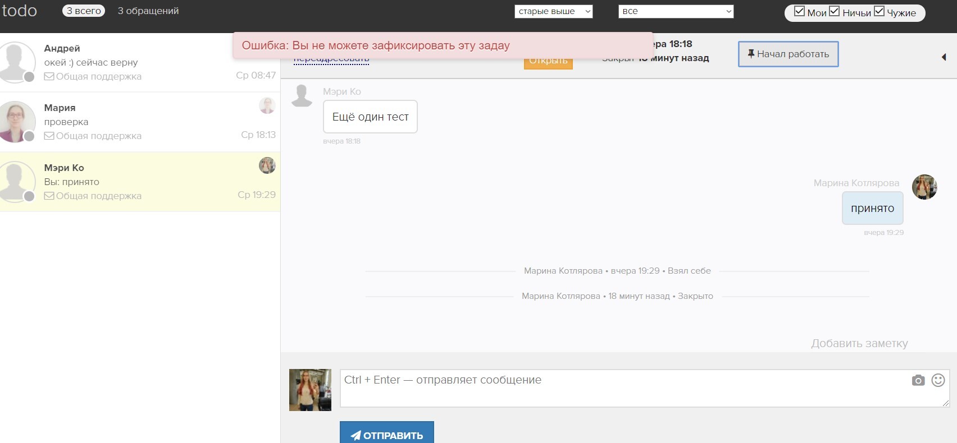Collapse side panel with the black triangle arrow

tap(944, 57)
